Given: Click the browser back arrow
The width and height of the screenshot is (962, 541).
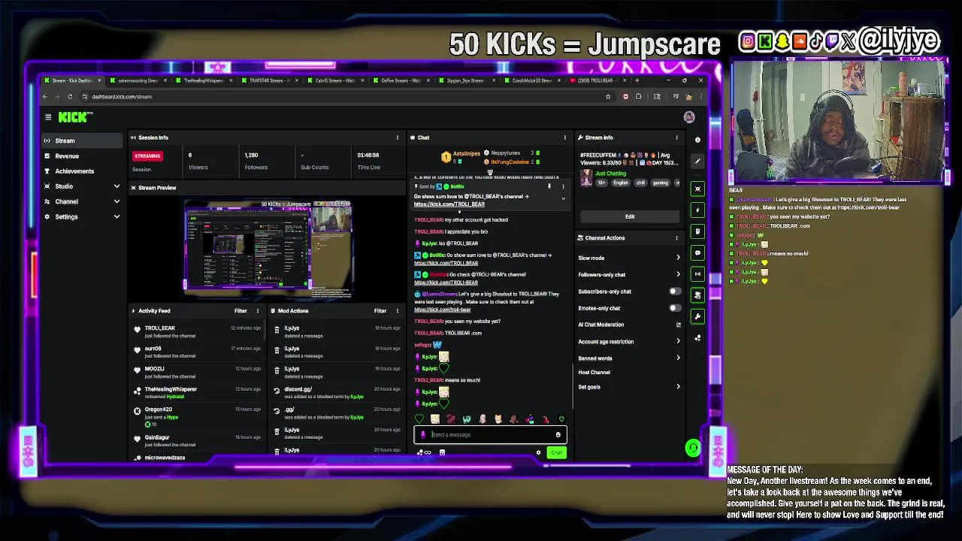Looking at the screenshot, I should pyautogui.click(x=45, y=96).
